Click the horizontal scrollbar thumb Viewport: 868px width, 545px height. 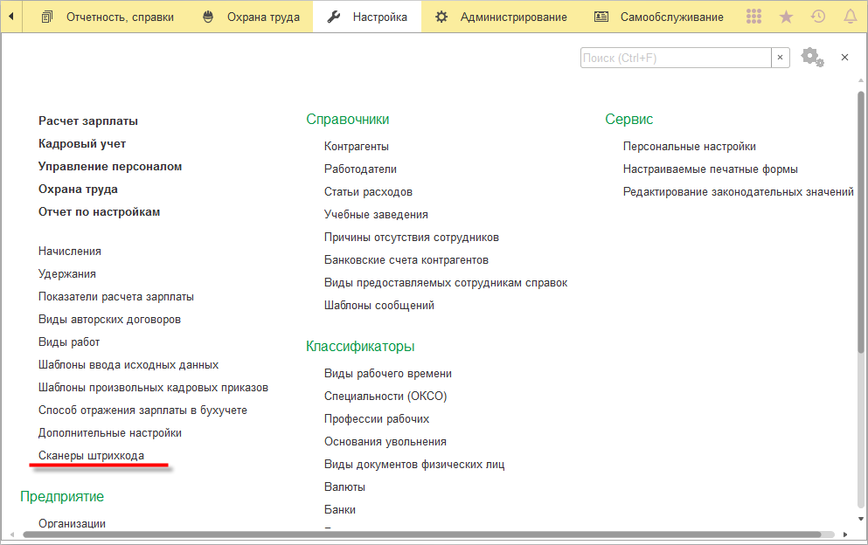tap(422, 535)
